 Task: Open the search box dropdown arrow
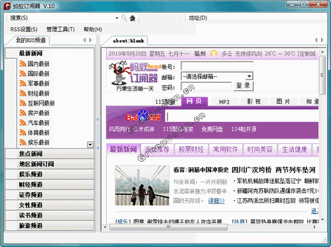pyautogui.click(x=117, y=18)
